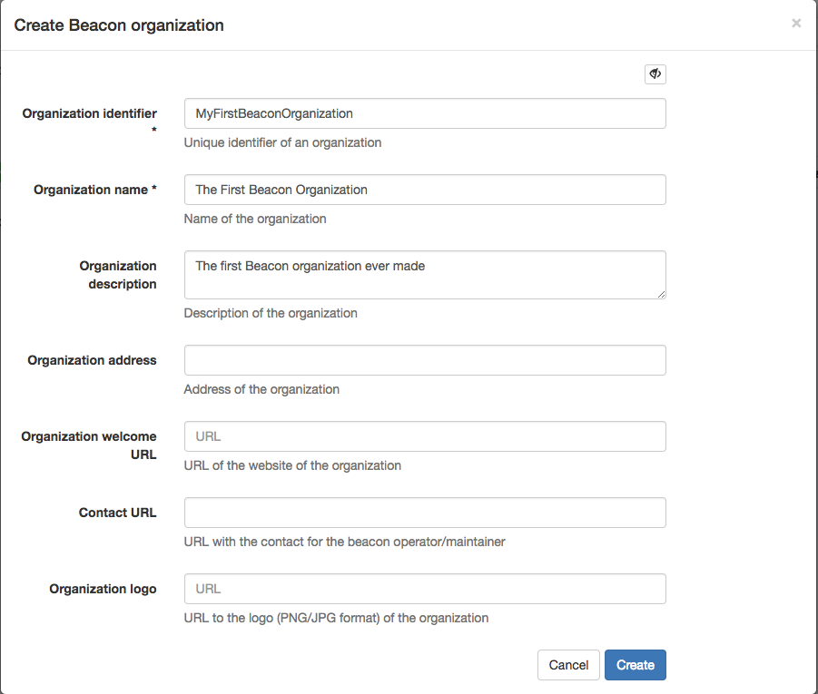Close the Create Beacon organization dialog
Image resolution: width=818 pixels, height=694 pixels.
coord(796,24)
